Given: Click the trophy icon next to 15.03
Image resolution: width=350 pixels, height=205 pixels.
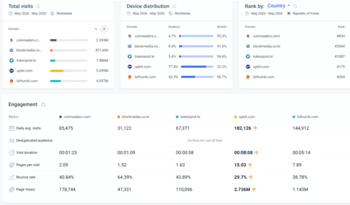Looking at the screenshot, I should click(x=250, y=165).
